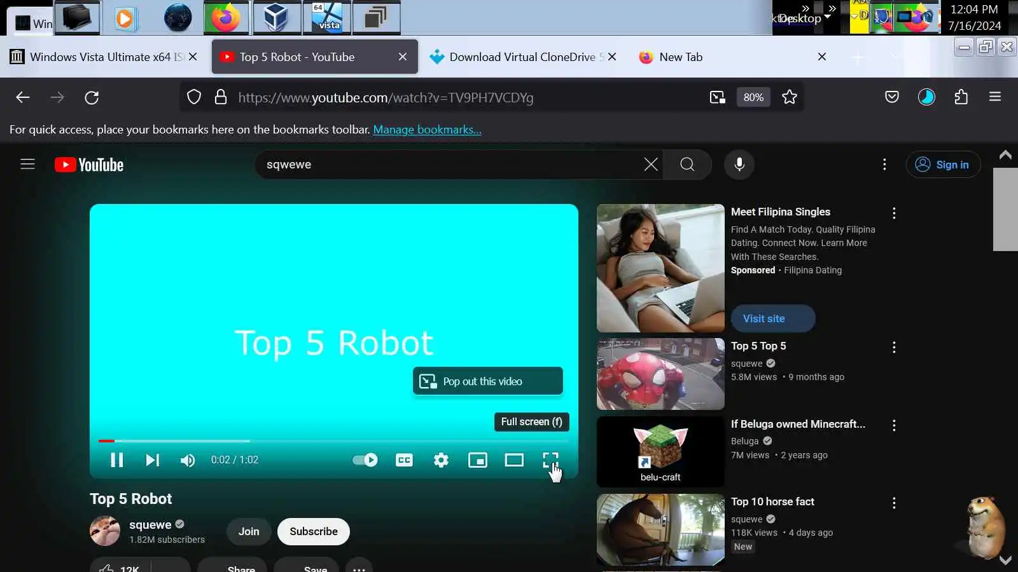Run the search with the magnifier button
The height and width of the screenshot is (572, 1018).
pyautogui.click(x=687, y=165)
